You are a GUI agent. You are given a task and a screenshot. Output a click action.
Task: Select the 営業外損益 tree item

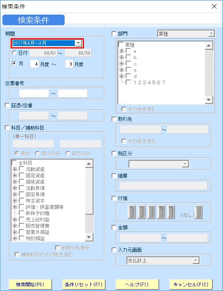point(37,232)
